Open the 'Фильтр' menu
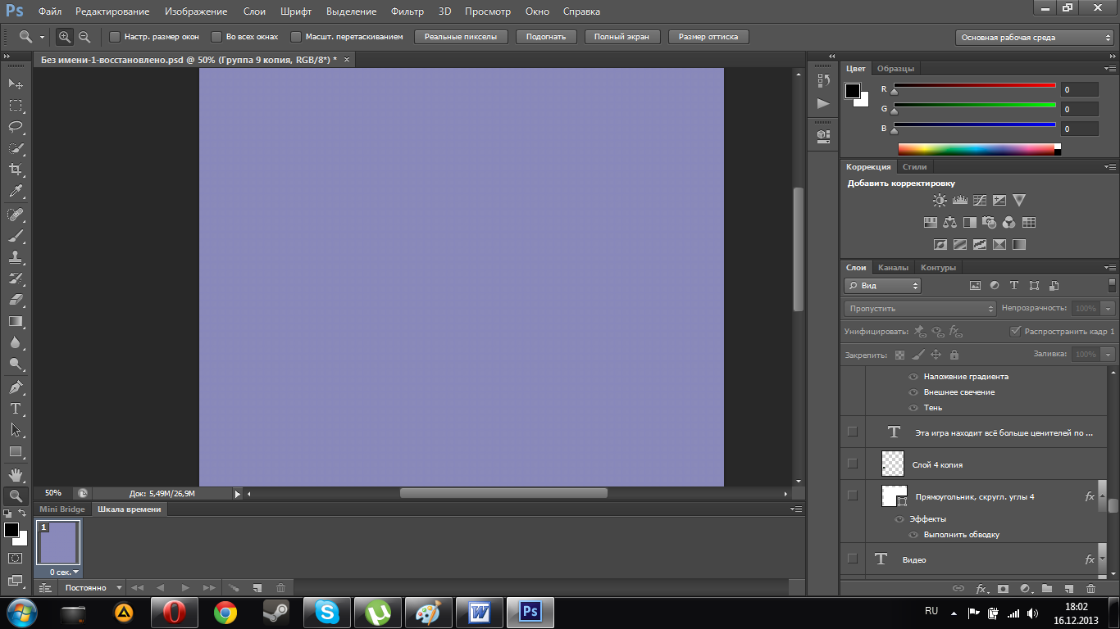 407,11
